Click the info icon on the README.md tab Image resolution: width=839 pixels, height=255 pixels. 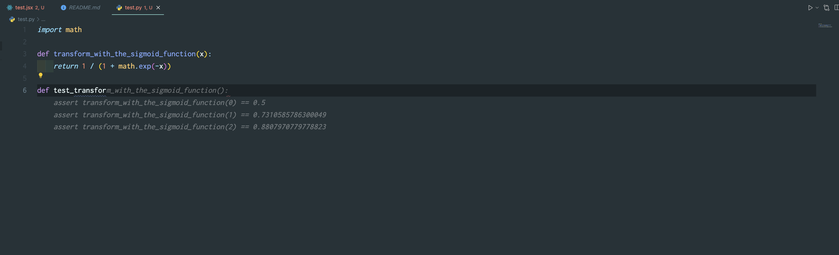(x=64, y=7)
